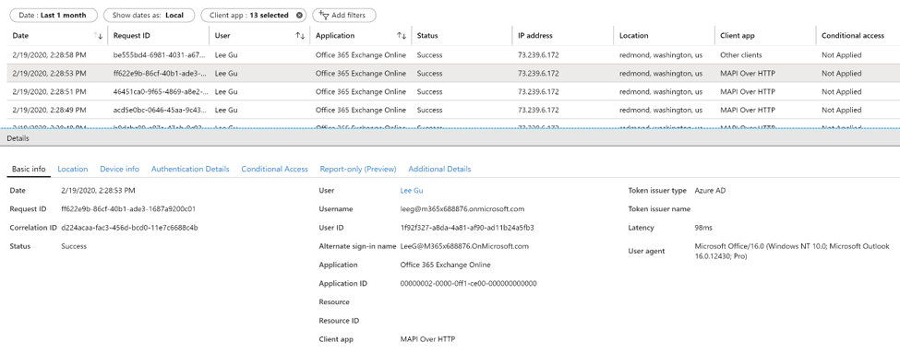Viewport: 900px width, 354px height.
Task: Sort the table by the Date column arrows
Action: 98,36
